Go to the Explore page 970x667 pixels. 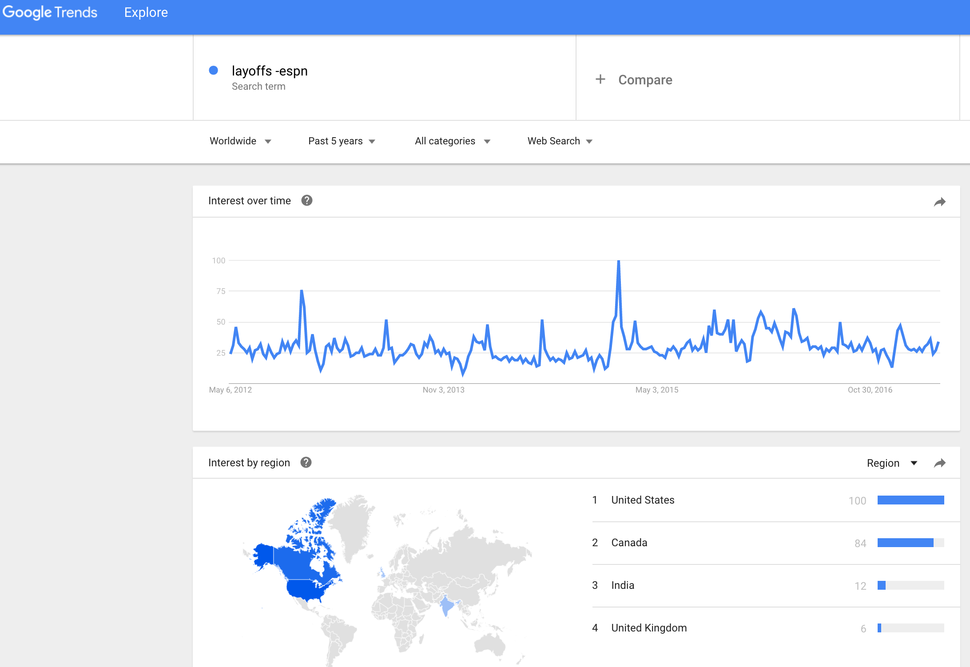(146, 12)
